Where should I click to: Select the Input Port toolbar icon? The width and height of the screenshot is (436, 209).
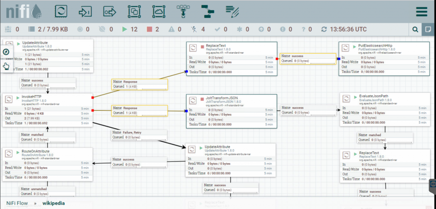click(x=86, y=11)
